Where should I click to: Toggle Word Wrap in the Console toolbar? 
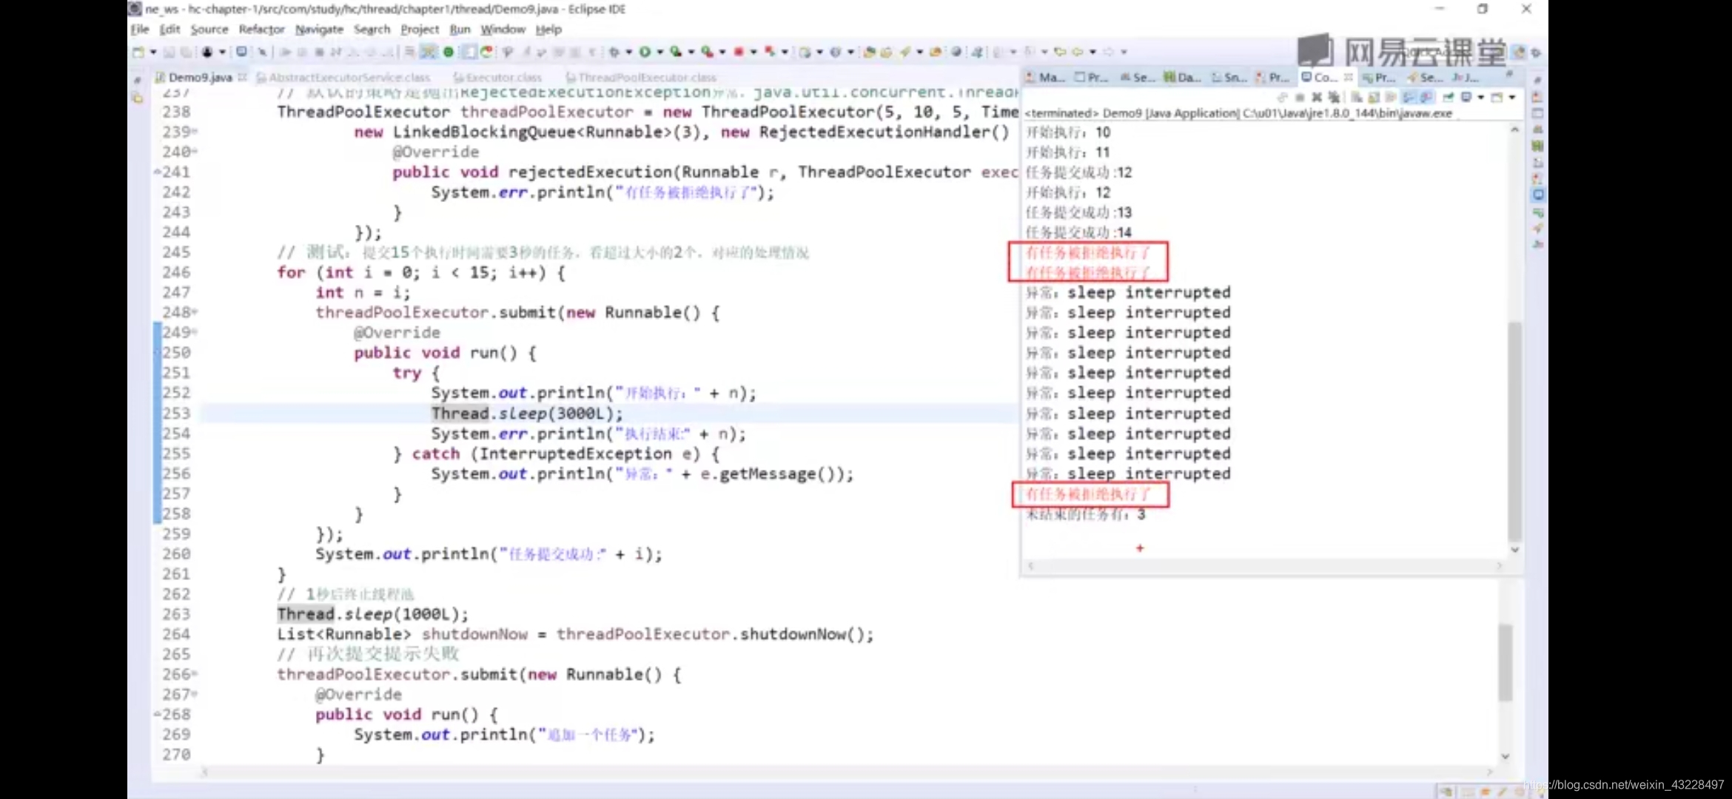pyautogui.click(x=1390, y=97)
